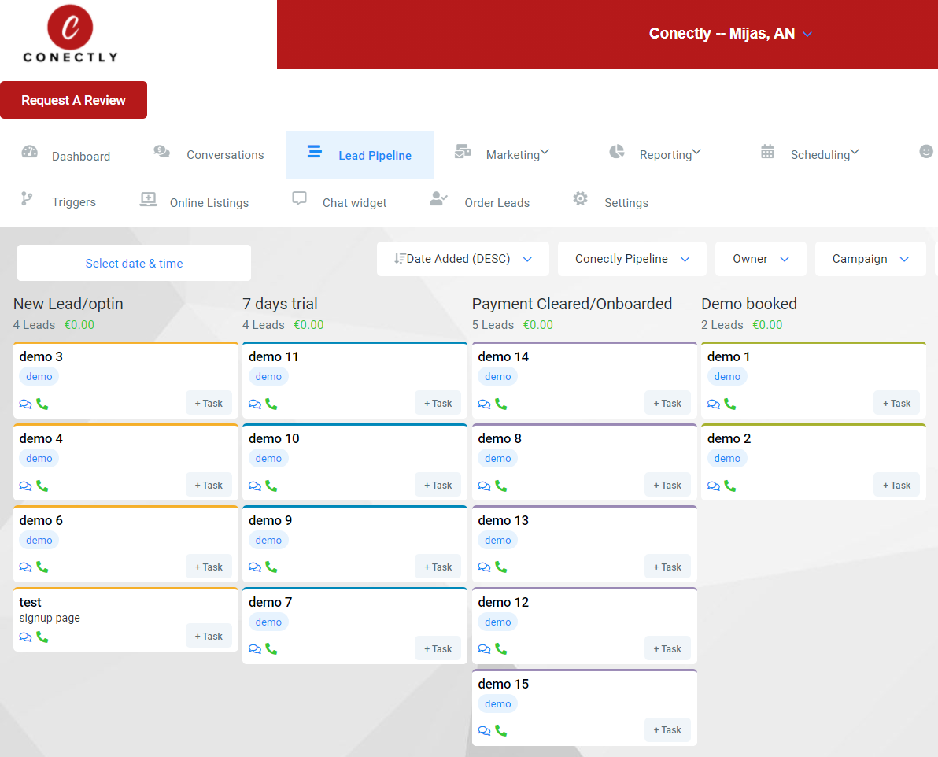Screen dimensions: 938x757
Task: Open chat icon on demo 12 card
Action: click(484, 648)
